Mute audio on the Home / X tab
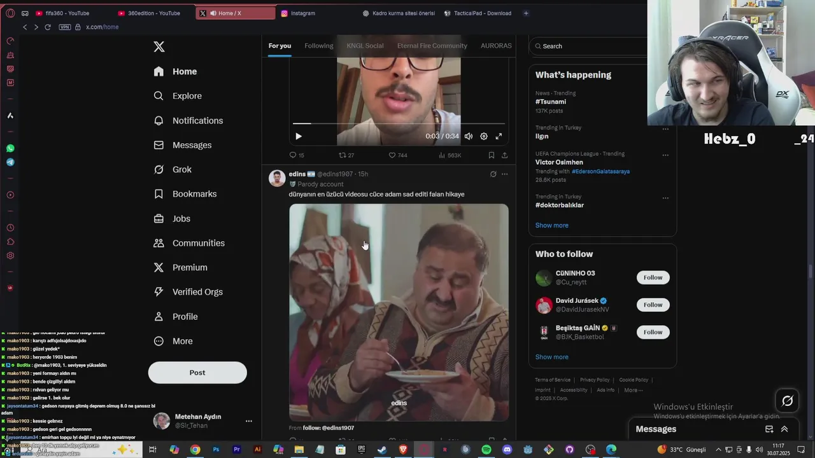 213,13
